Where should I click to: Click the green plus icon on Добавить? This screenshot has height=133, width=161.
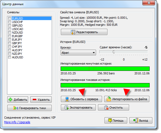click(x=11, y=100)
